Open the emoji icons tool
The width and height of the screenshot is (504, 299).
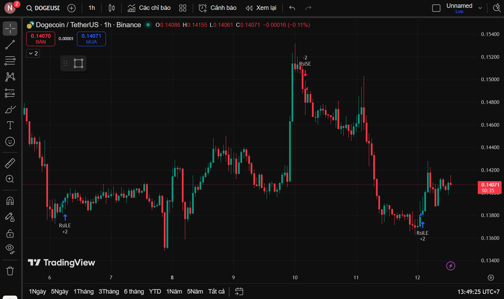tap(10, 141)
